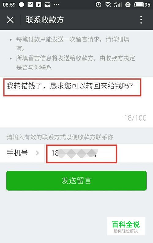Tap the 4G signal bars icon
153x243 pixels.
(x=118, y=5)
